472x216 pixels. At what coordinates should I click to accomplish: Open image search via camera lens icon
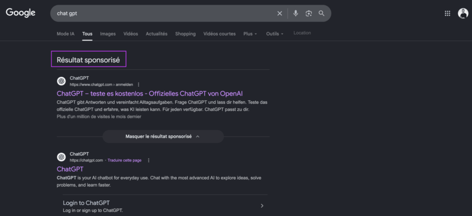coord(308,13)
